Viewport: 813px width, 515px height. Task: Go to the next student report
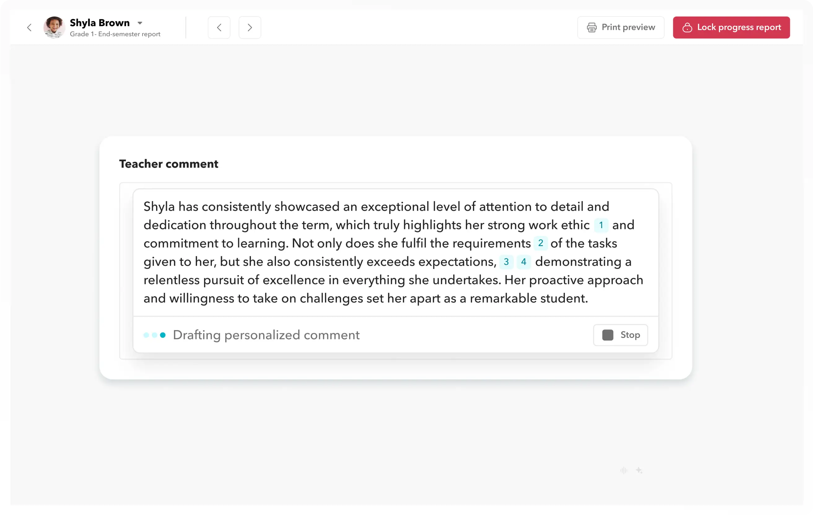coord(250,27)
